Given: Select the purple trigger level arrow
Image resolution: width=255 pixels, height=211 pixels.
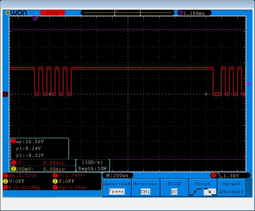Looking at the screenshot, I should pos(249,83).
